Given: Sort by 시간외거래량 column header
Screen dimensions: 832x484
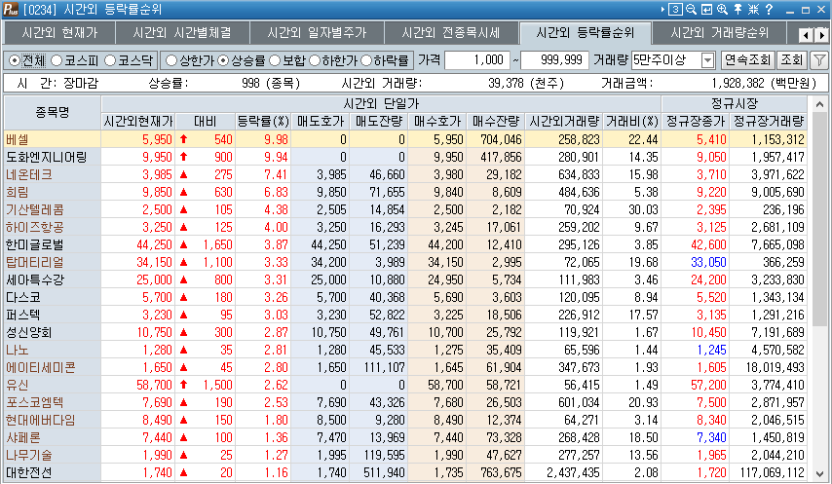Looking at the screenshot, I should point(564,122).
